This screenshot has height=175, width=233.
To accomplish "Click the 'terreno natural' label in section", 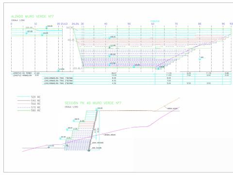I will pos(110,135).
